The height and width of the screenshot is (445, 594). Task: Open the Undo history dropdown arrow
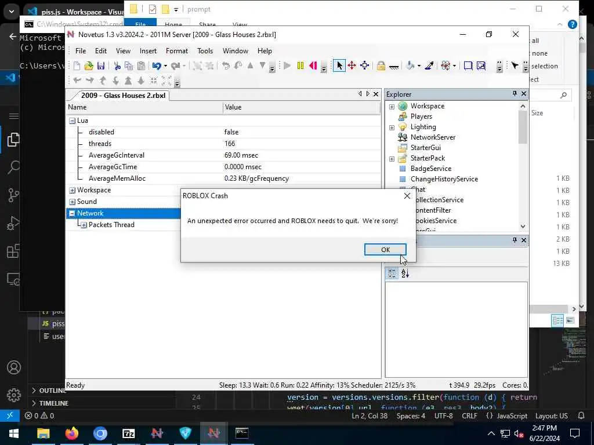pos(165,66)
